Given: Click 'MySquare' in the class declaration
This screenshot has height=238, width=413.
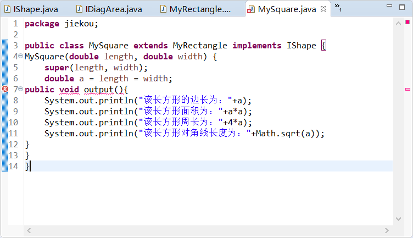Looking at the screenshot, I should point(109,46).
